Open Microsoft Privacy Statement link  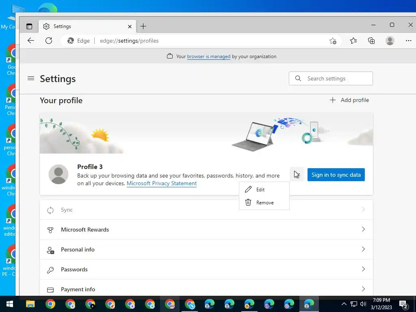pos(162,183)
